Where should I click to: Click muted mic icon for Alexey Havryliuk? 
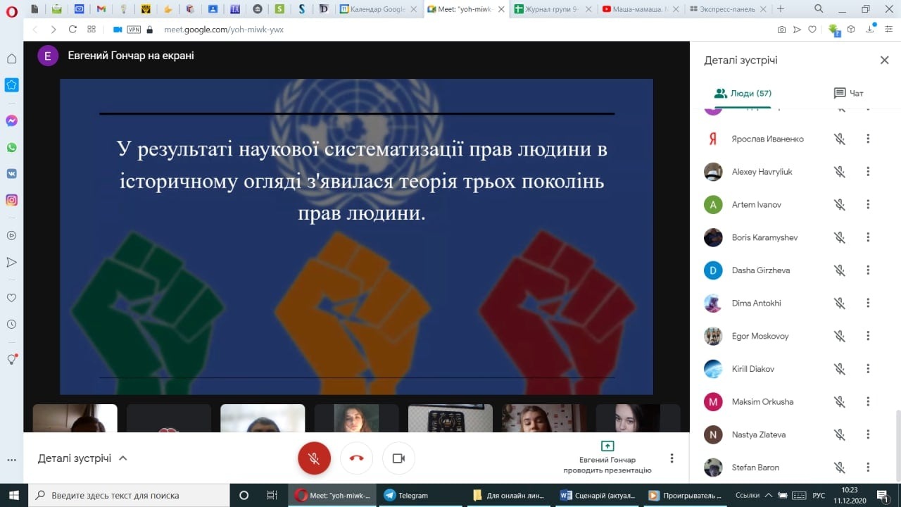(x=840, y=172)
